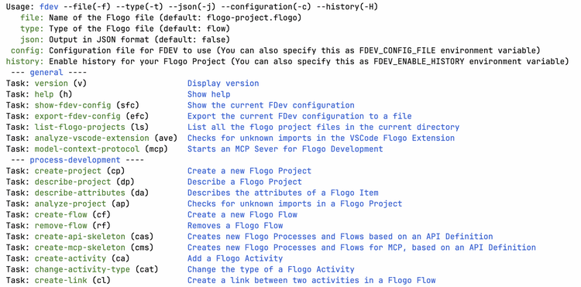Click the 'create-mcp-skeleton' task name

click(80, 248)
